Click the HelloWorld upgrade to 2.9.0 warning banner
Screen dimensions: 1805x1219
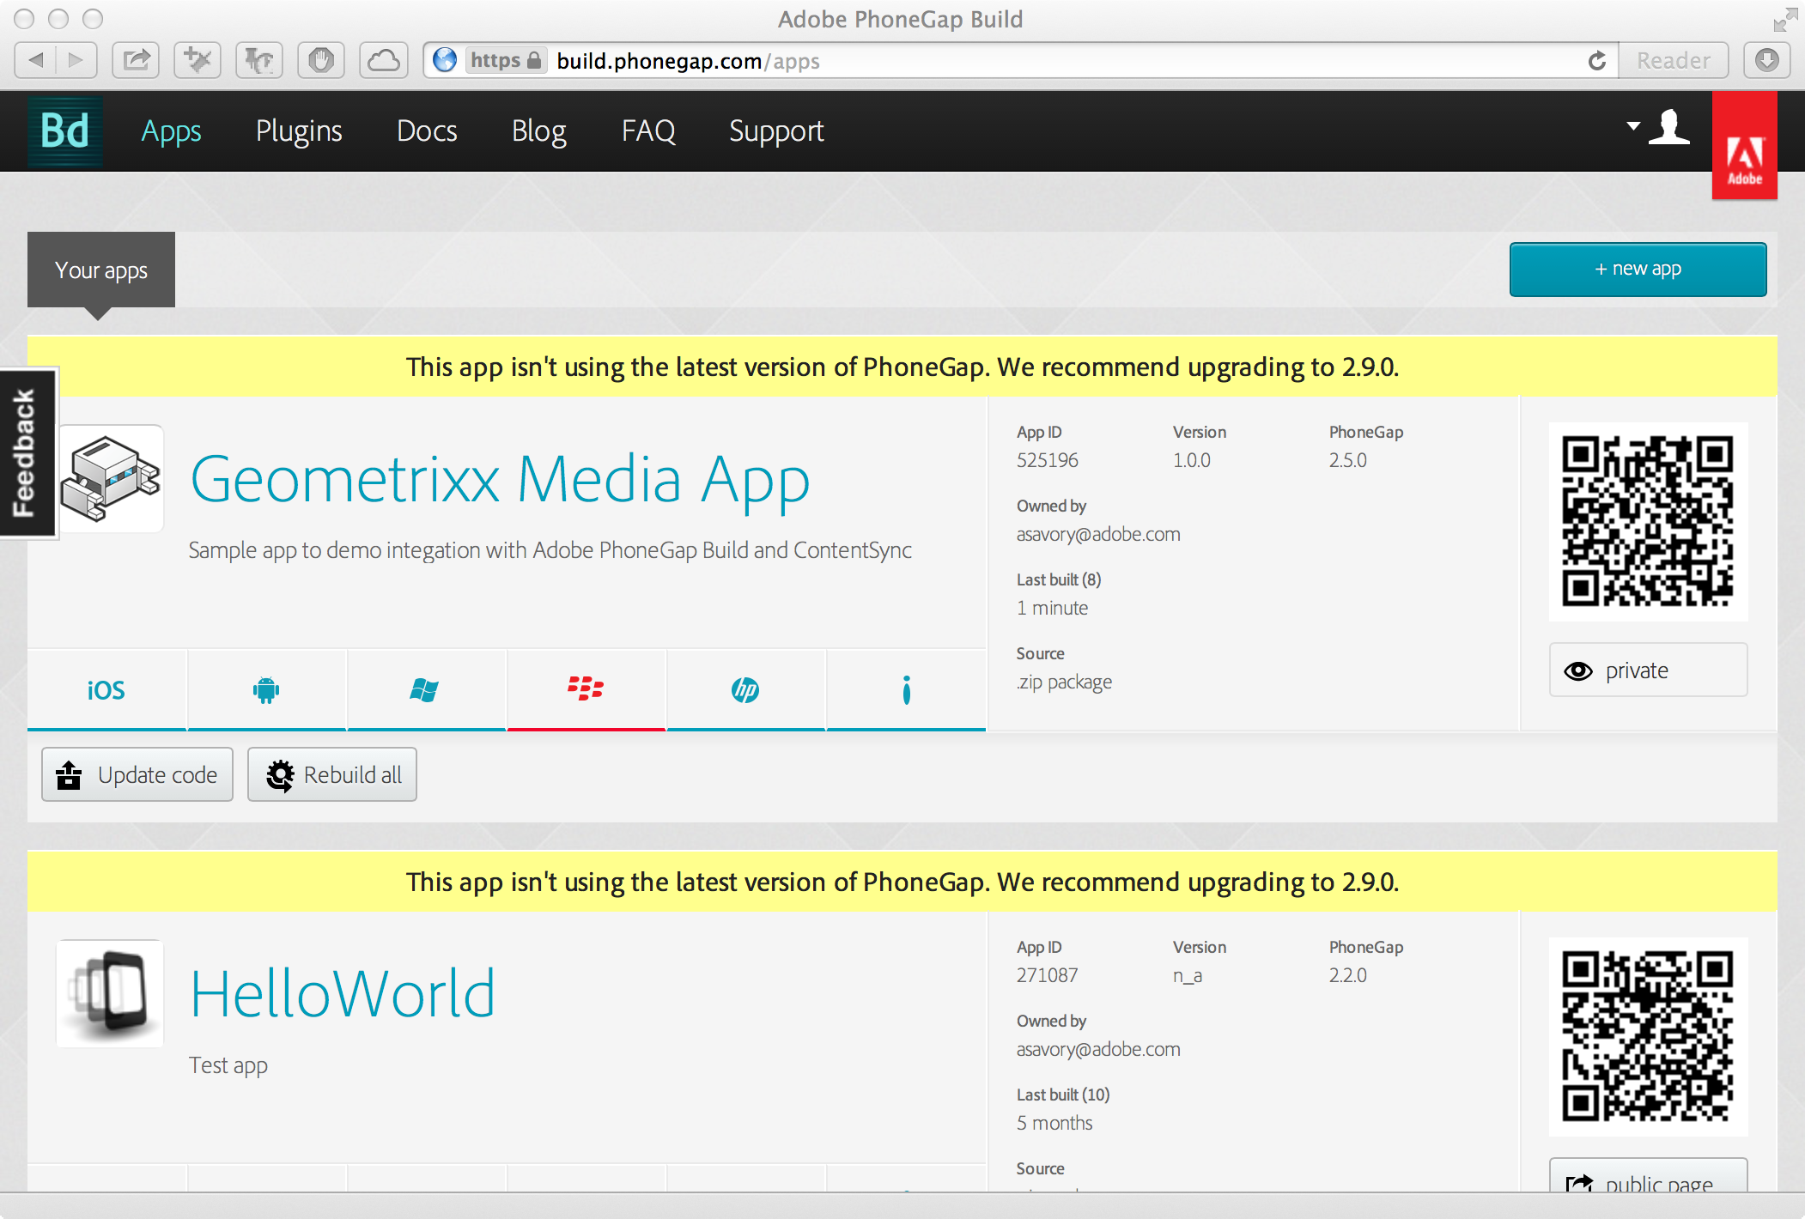pyautogui.click(x=902, y=882)
